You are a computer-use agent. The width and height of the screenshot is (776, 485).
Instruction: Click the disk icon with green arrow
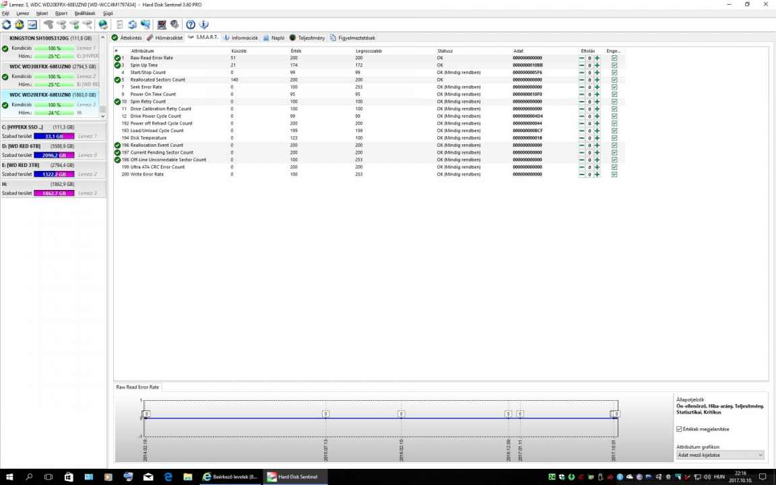click(x=74, y=24)
